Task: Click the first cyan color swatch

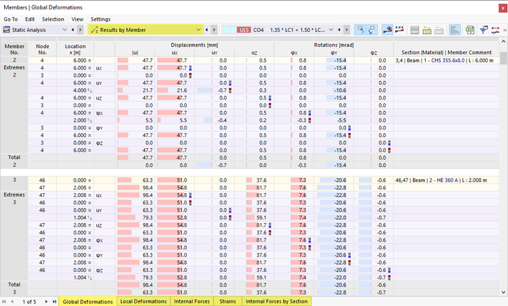Action: pos(226,30)
